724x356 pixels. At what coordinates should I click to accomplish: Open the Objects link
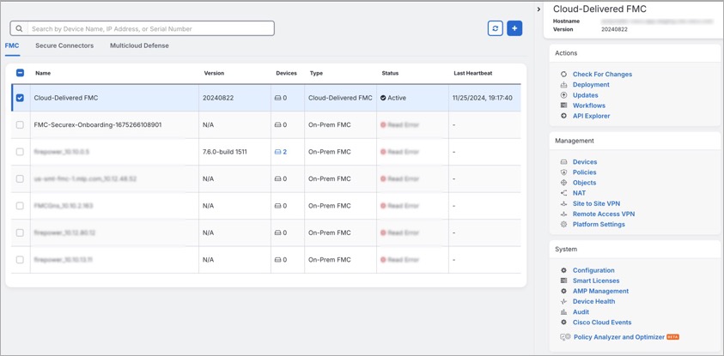(x=585, y=183)
